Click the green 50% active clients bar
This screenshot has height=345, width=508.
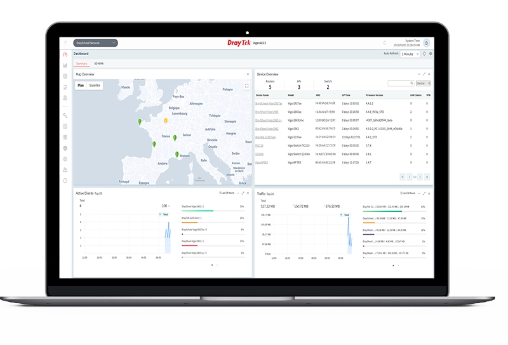point(197,211)
